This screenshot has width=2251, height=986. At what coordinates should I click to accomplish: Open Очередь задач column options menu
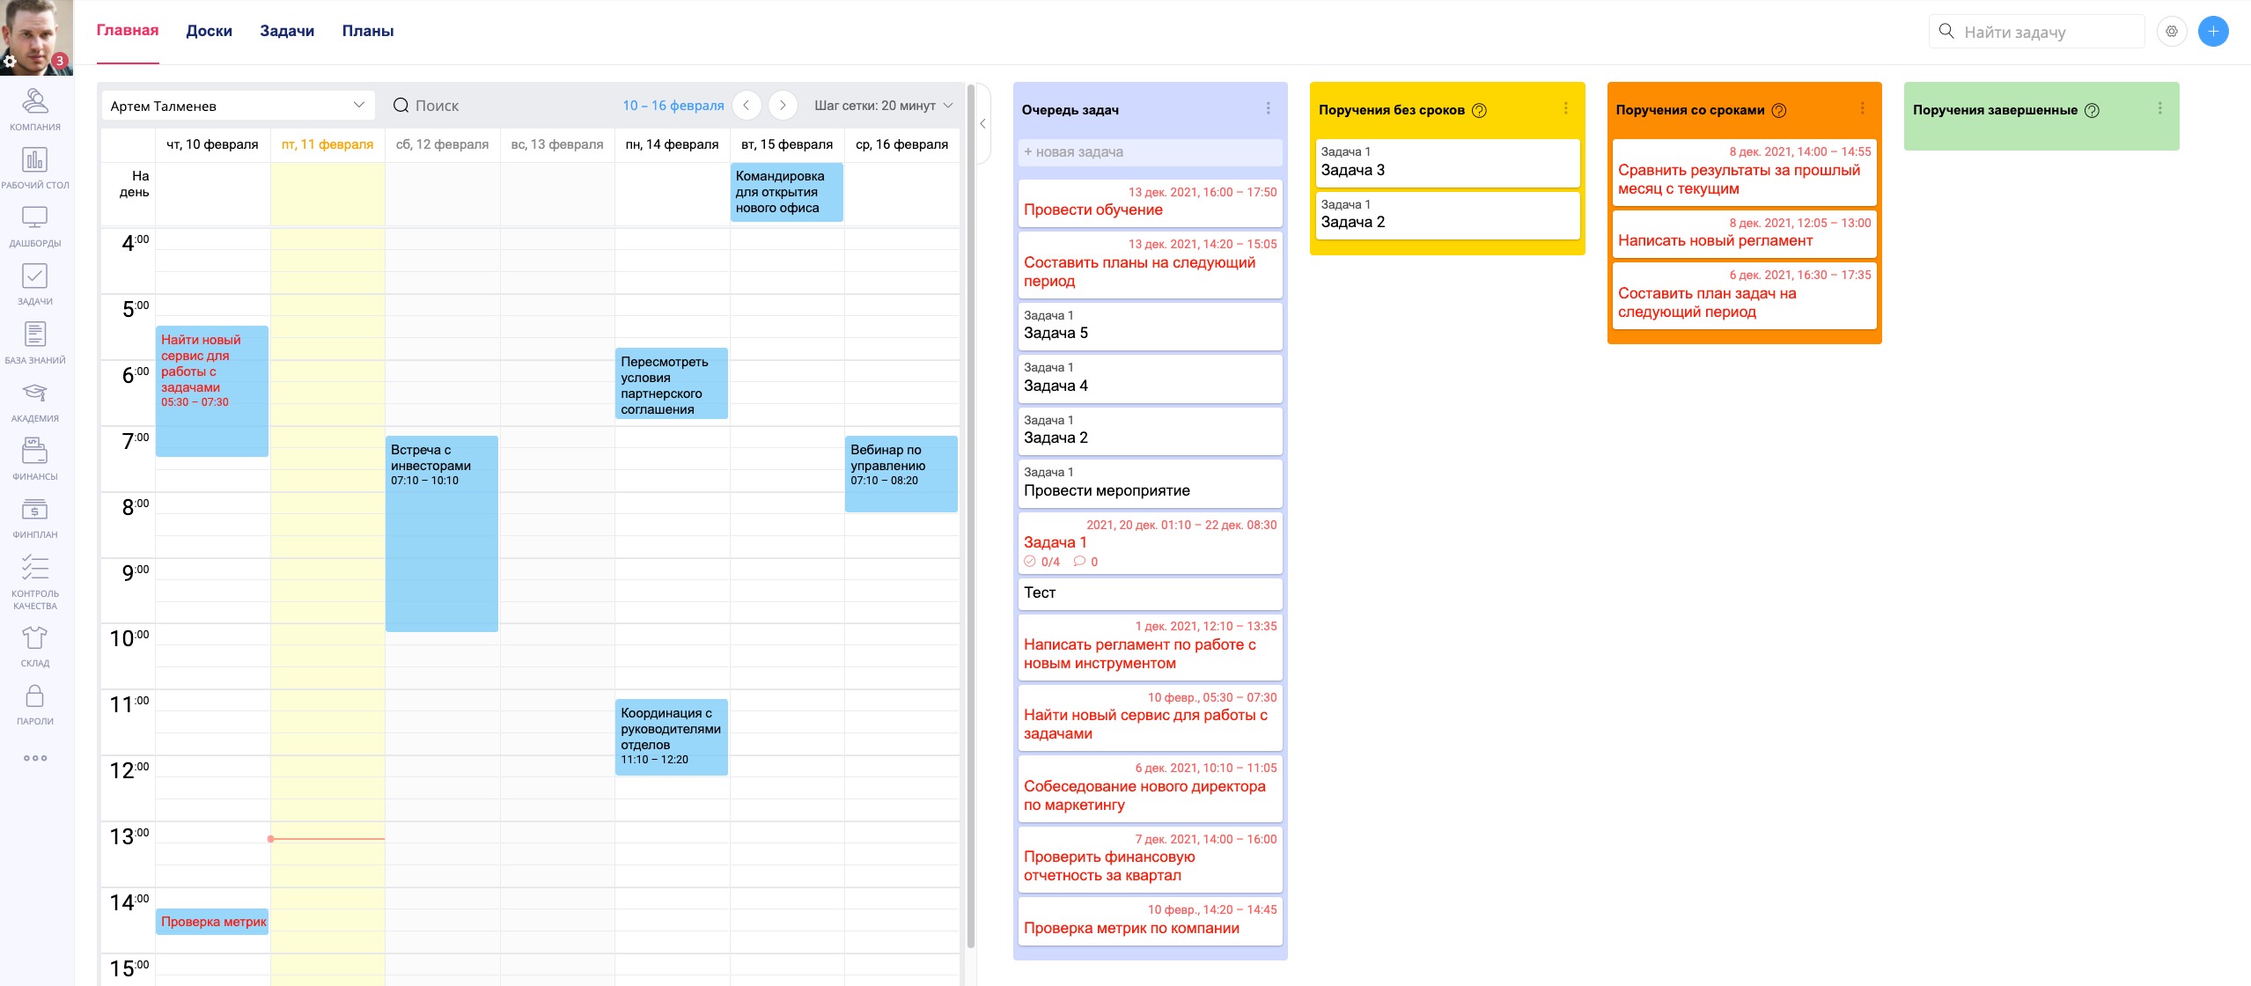[x=1268, y=108]
